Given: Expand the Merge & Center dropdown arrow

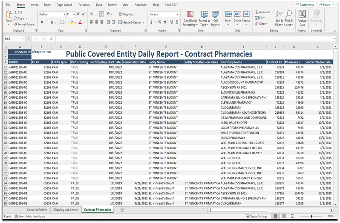Looking at the screenshot, I should pyautogui.click(x=144, y=22).
